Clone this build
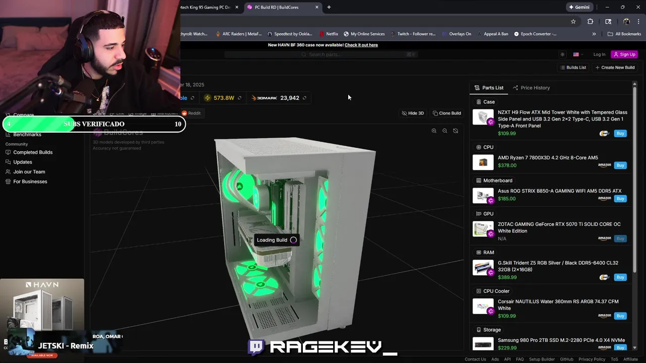This screenshot has height=363, width=646. [447, 113]
